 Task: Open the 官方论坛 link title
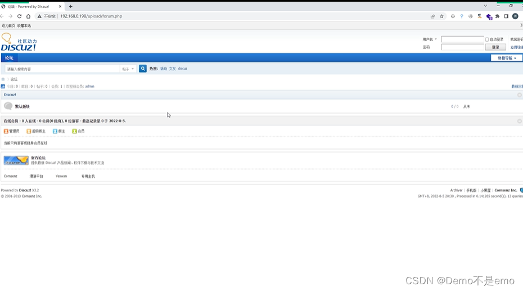pos(38,158)
